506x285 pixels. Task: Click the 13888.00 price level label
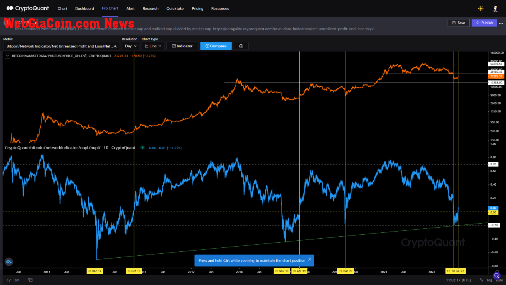[496, 82]
